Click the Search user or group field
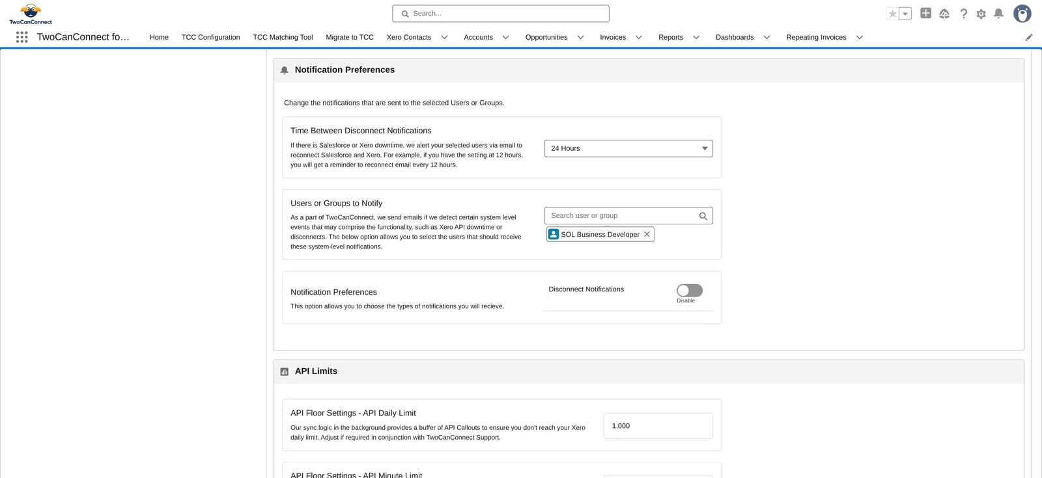Screen dimensions: 1042x478 click(x=628, y=216)
